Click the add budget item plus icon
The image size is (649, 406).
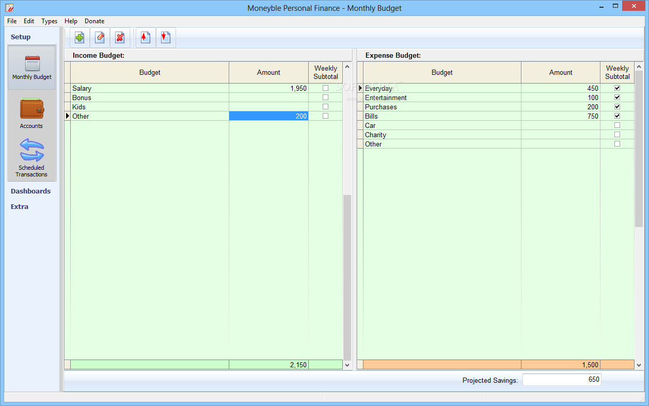[80, 38]
